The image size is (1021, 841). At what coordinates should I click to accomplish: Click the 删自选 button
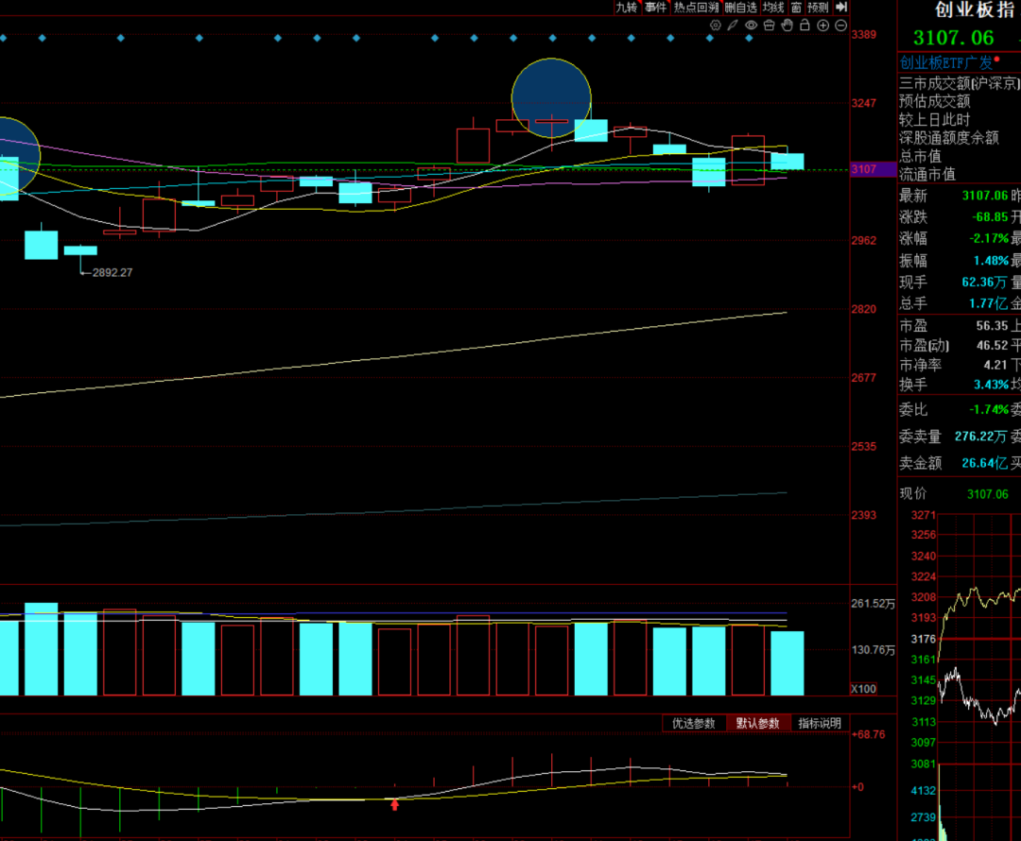pos(741,7)
